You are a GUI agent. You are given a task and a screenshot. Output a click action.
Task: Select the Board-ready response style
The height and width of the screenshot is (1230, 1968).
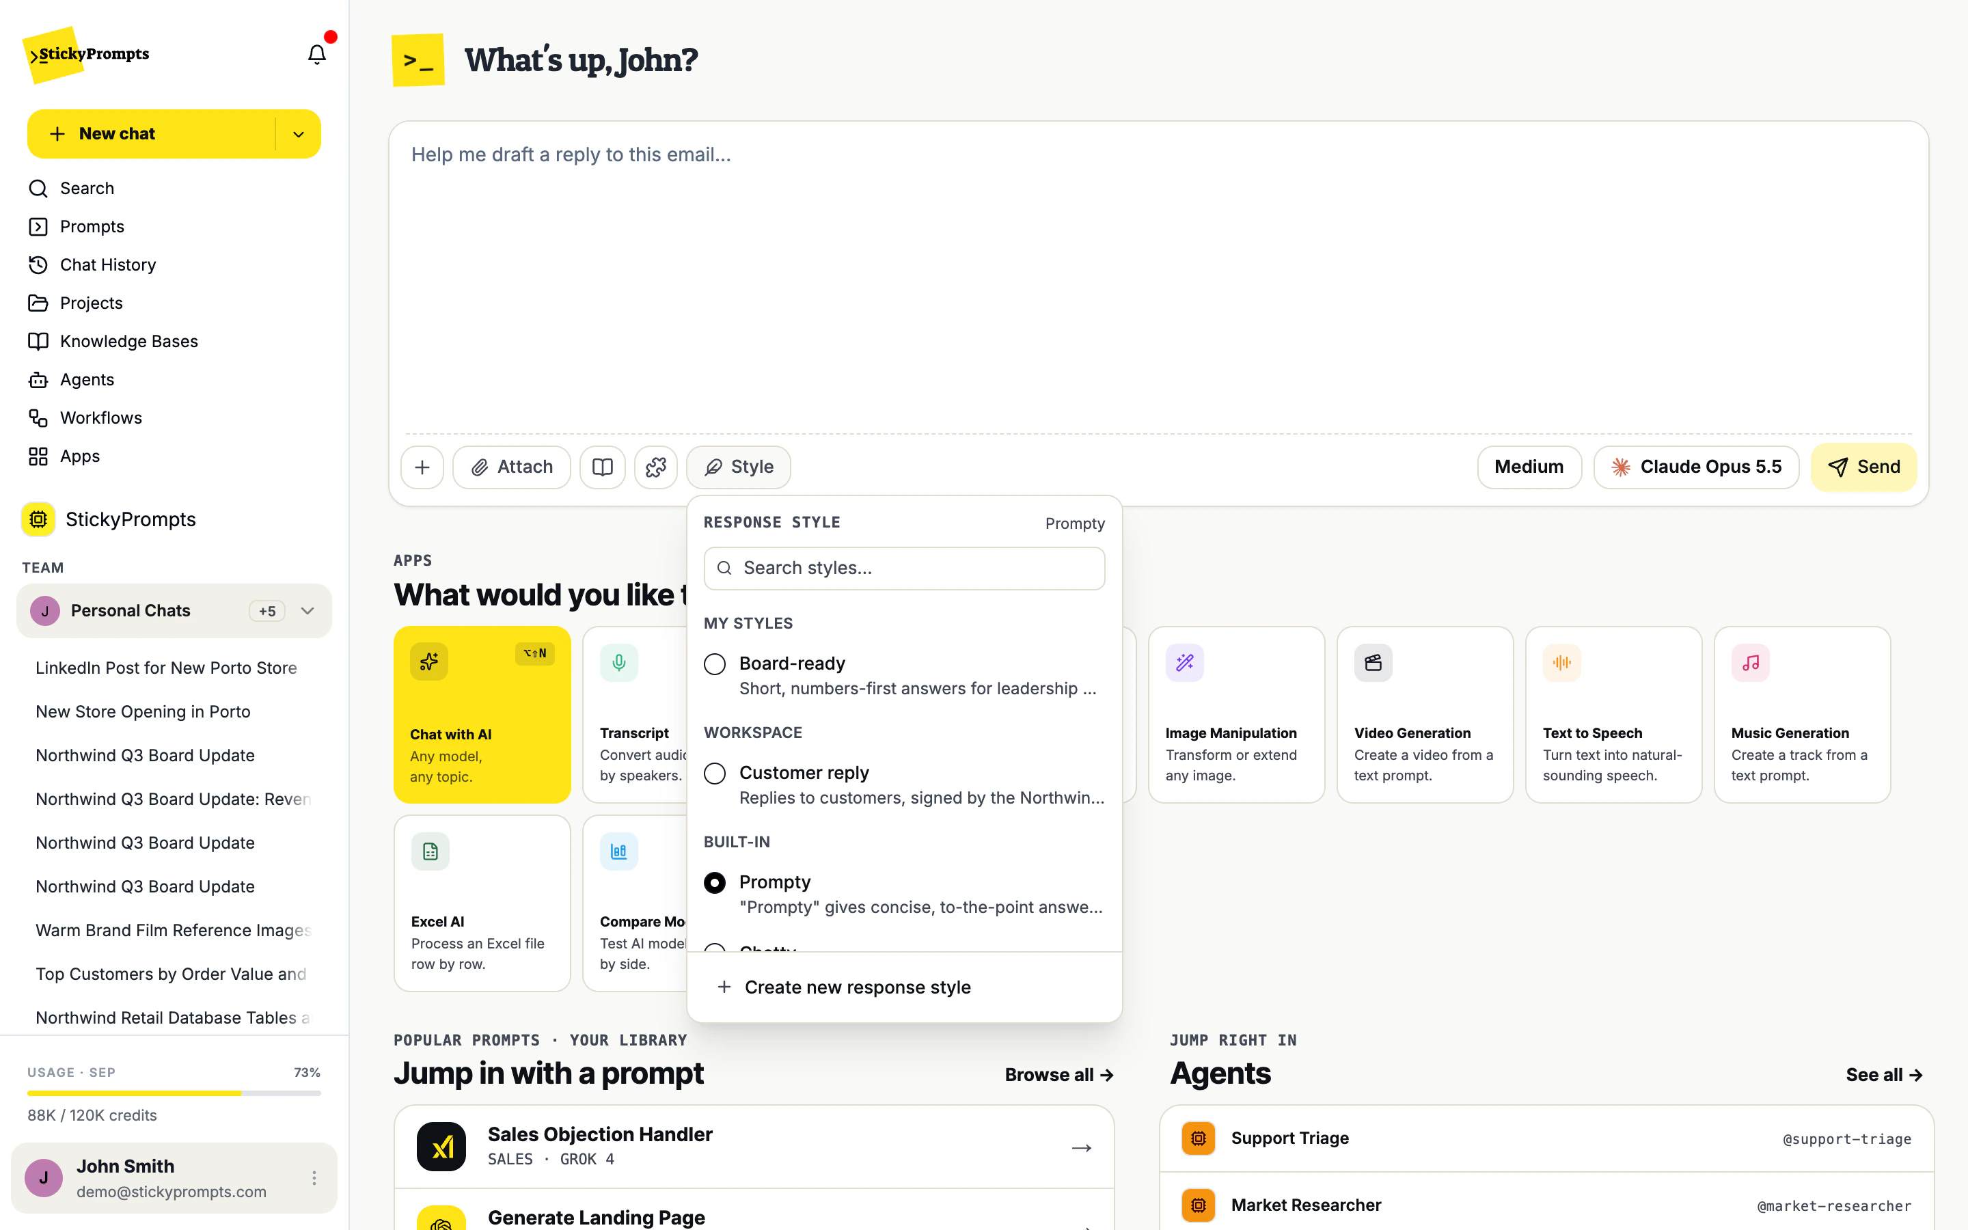coord(904,675)
